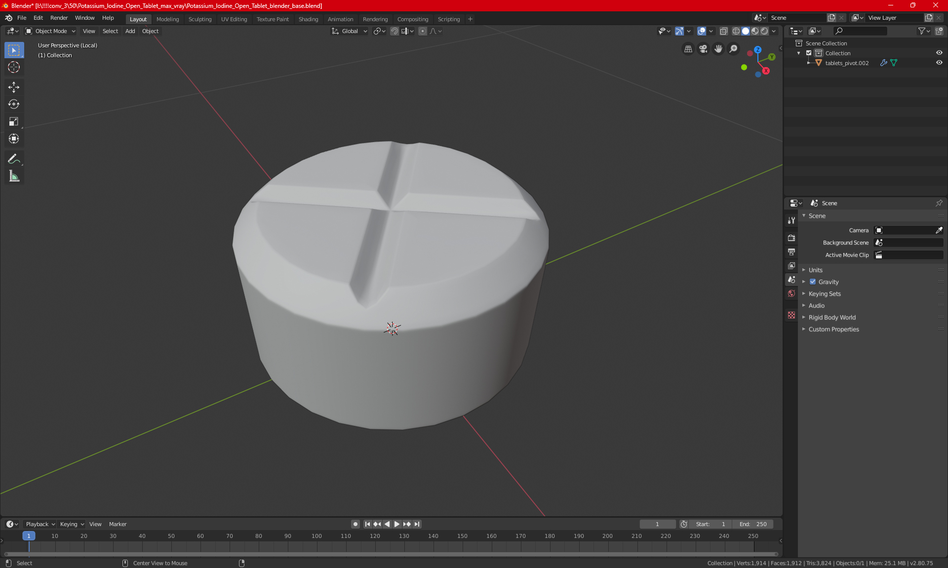Select the Scale tool
This screenshot has height=568, width=948.
[x=14, y=121]
